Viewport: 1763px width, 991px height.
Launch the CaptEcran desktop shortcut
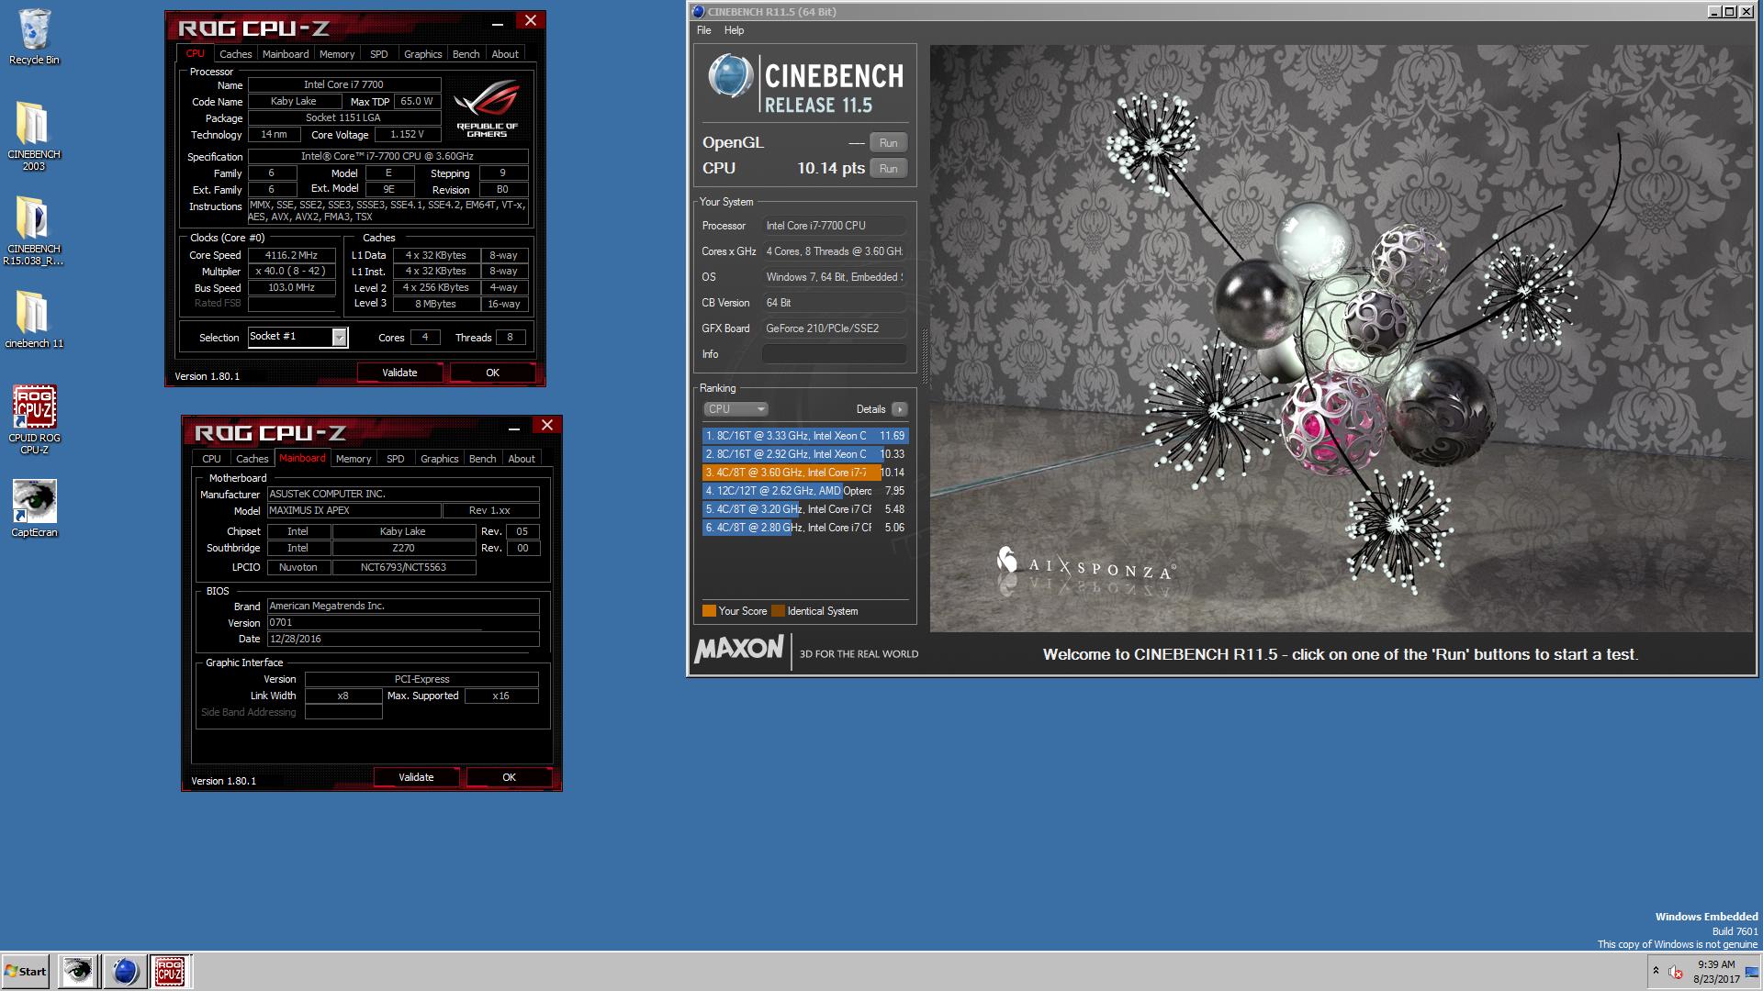tap(34, 508)
